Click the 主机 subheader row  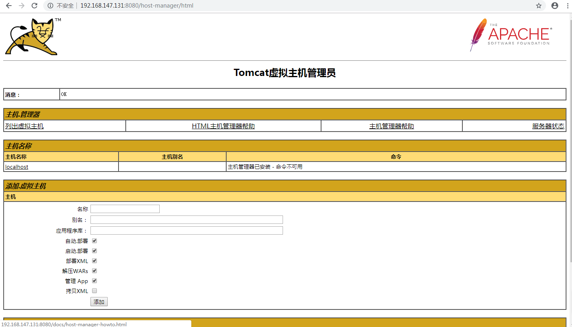(285, 197)
